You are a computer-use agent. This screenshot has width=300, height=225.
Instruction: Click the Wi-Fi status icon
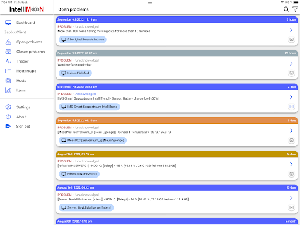pos(282,2)
